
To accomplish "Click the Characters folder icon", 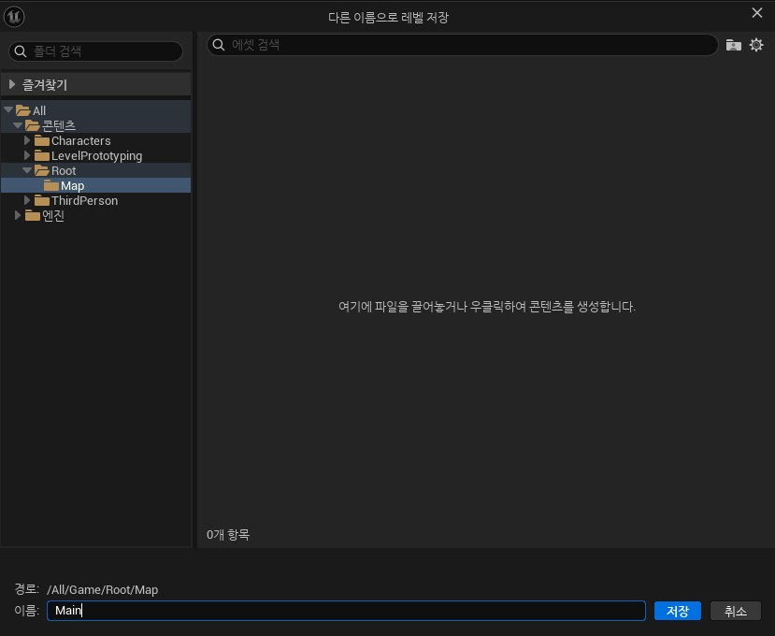I will tap(41, 141).
